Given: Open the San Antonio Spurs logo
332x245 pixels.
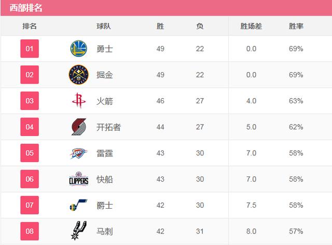Looking at the screenshot, I should [78, 230].
